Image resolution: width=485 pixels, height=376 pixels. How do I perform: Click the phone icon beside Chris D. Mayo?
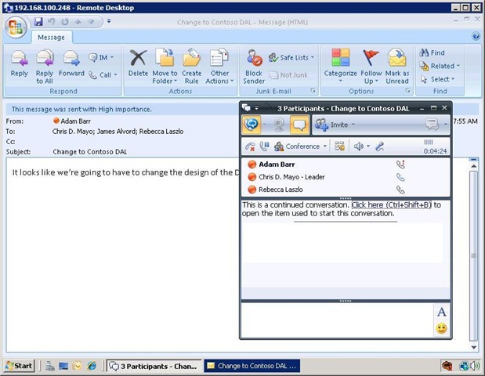point(400,177)
